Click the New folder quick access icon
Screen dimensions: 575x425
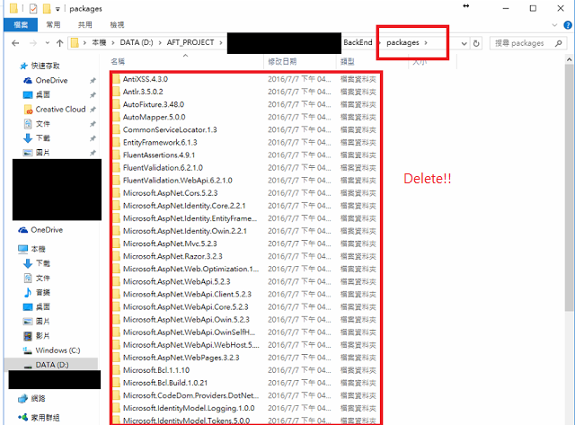pos(47,8)
